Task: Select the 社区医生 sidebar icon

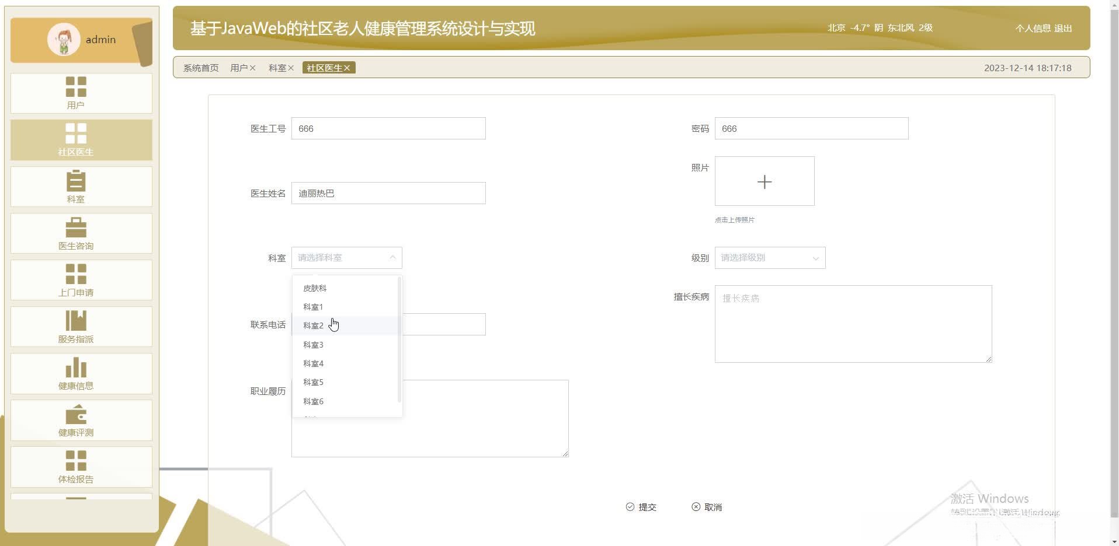Action: pyautogui.click(x=81, y=140)
